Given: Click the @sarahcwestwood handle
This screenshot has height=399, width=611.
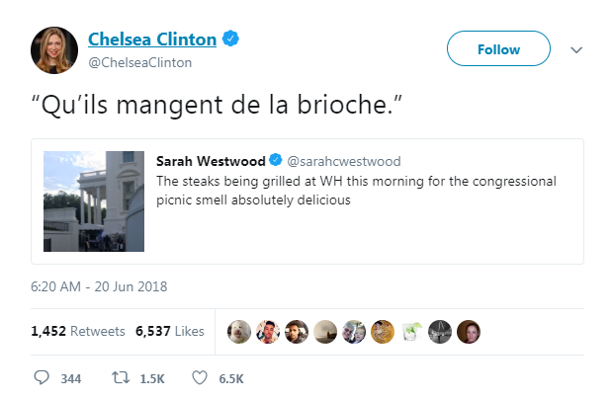Looking at the screenshot, I should point(345,160).
